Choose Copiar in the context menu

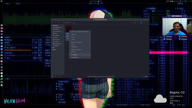tap(80, 40)
